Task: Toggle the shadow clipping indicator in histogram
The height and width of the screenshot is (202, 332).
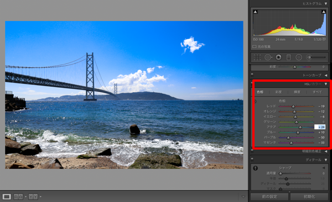Action: (255, 12)
